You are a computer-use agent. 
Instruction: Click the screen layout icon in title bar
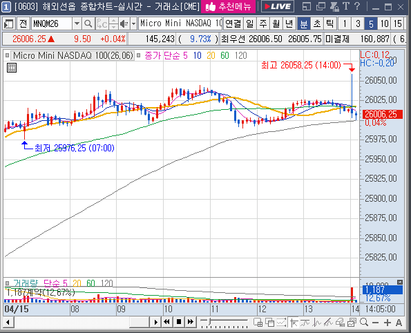pos(307,6)
